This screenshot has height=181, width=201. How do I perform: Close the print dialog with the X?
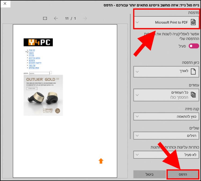tap(5, 3)
